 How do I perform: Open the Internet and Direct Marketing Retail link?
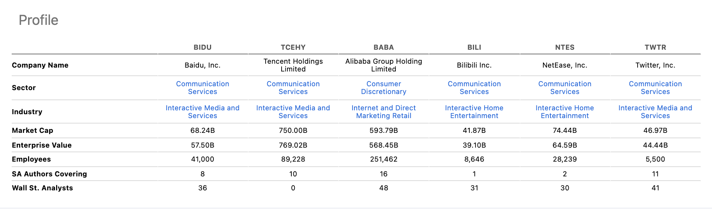click(x=384, y=112)
